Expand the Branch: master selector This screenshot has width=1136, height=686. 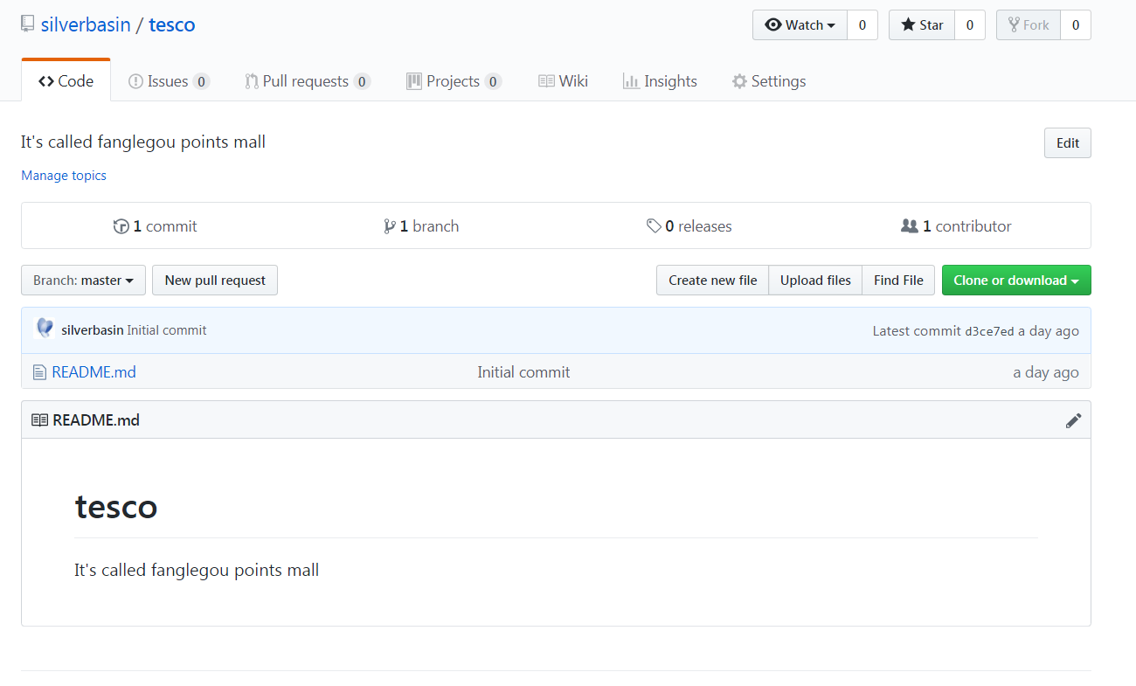click(83, 281)
